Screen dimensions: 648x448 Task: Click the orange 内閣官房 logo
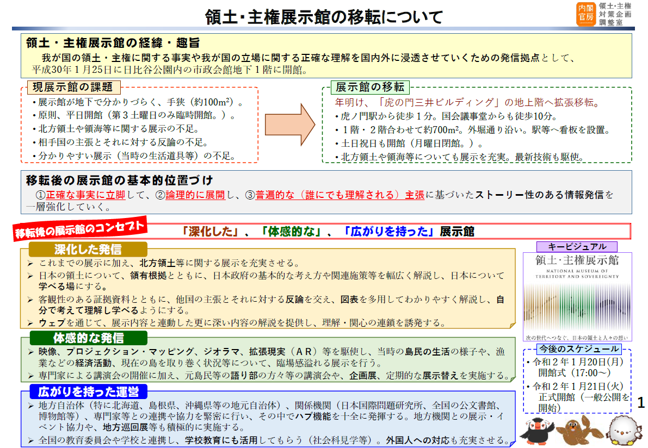click(x=585, y=14)
